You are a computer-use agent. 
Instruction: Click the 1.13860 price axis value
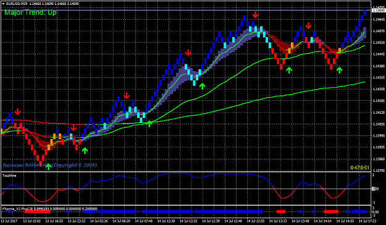379,159
